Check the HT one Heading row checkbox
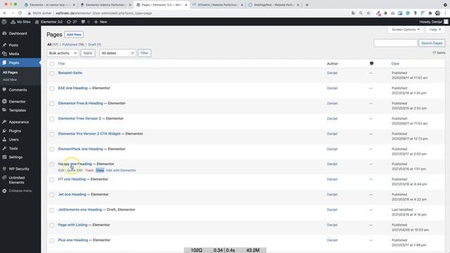450x253 pixels. (51, 180)
